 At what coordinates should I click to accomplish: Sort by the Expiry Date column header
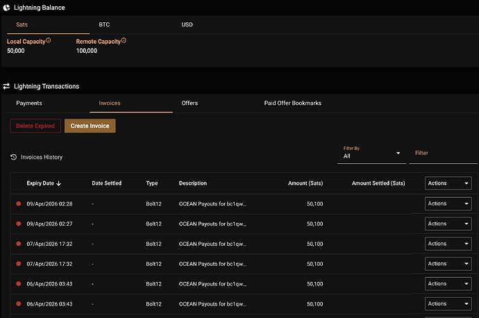(40, 183)
